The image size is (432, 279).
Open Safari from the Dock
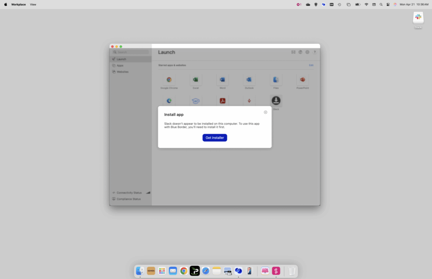[205, 271]
